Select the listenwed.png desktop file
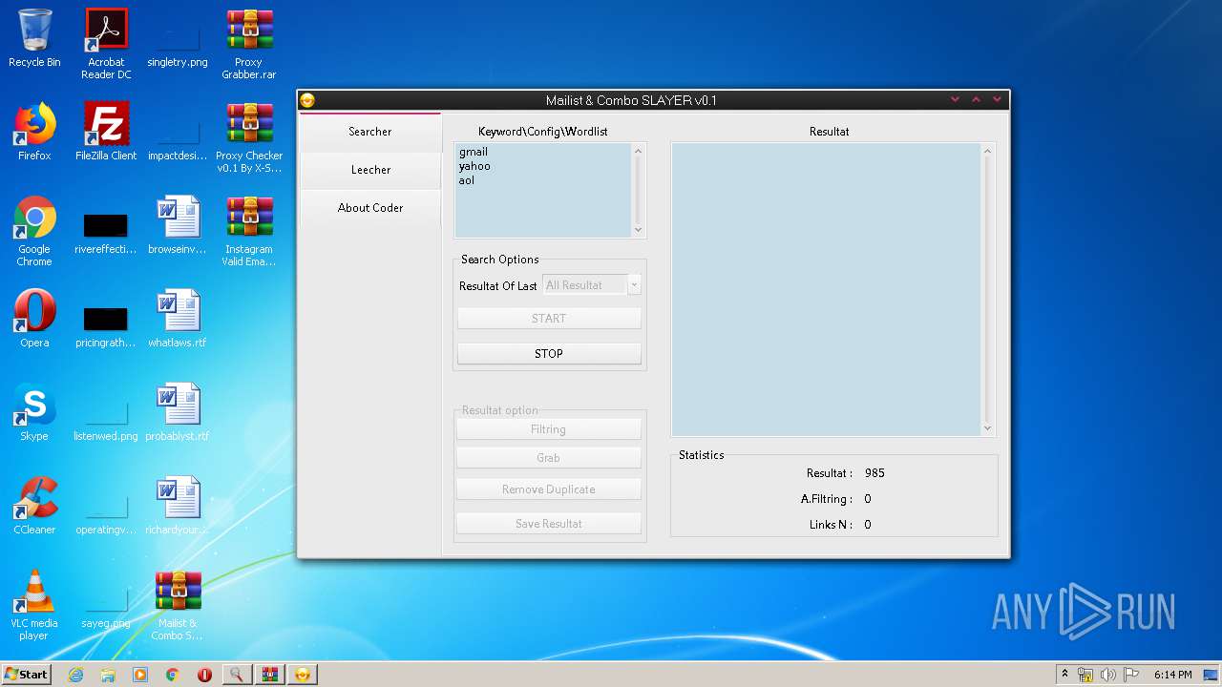 coord(106,418)
